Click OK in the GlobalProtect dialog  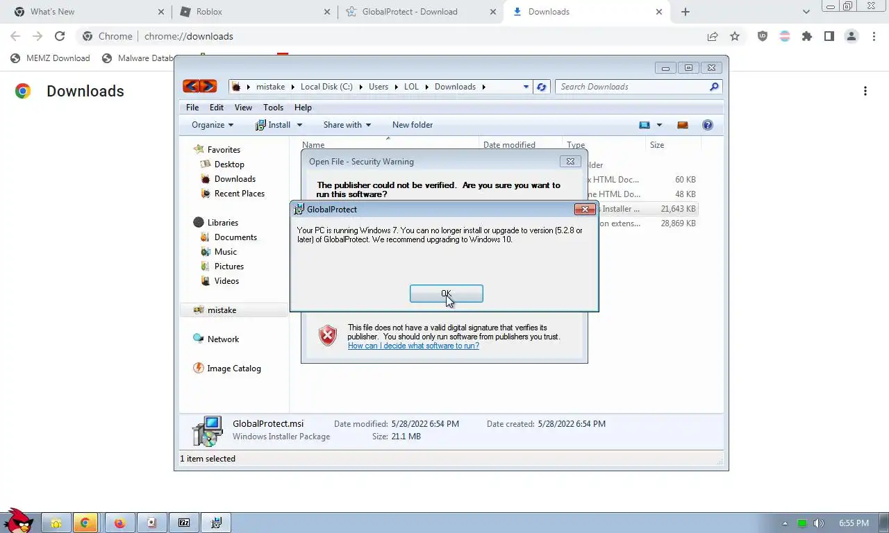point(446,294)
